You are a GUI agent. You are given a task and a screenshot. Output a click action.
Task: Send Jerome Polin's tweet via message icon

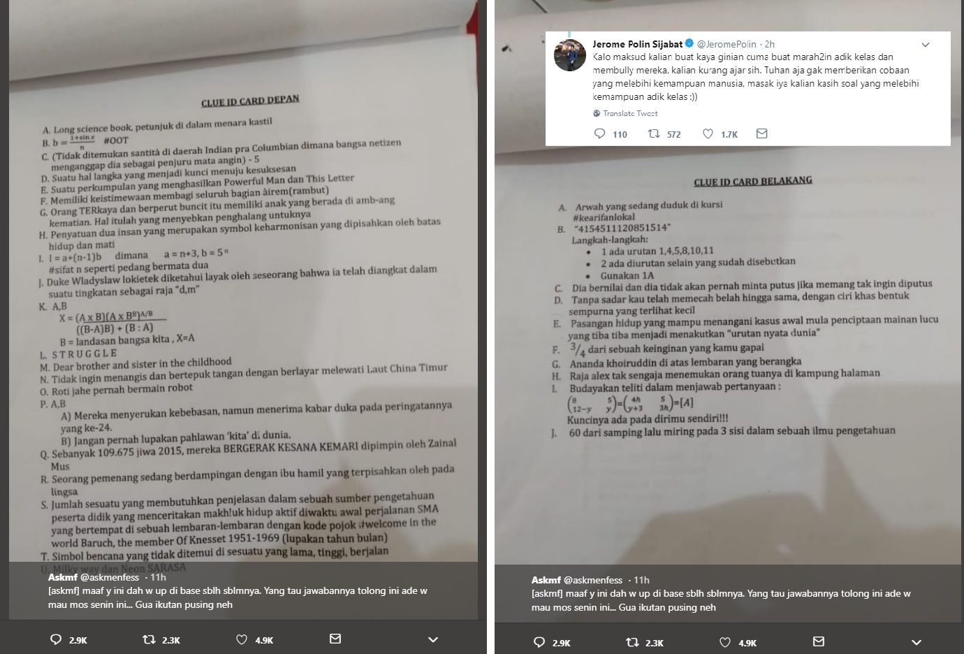(x=762, y=133)
